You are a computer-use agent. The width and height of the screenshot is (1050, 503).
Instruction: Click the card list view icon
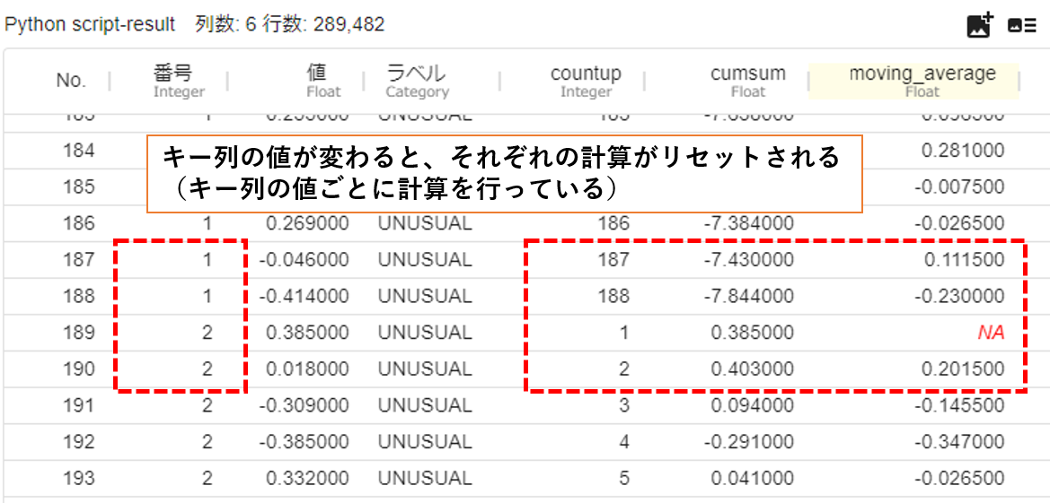[1022, 26]
